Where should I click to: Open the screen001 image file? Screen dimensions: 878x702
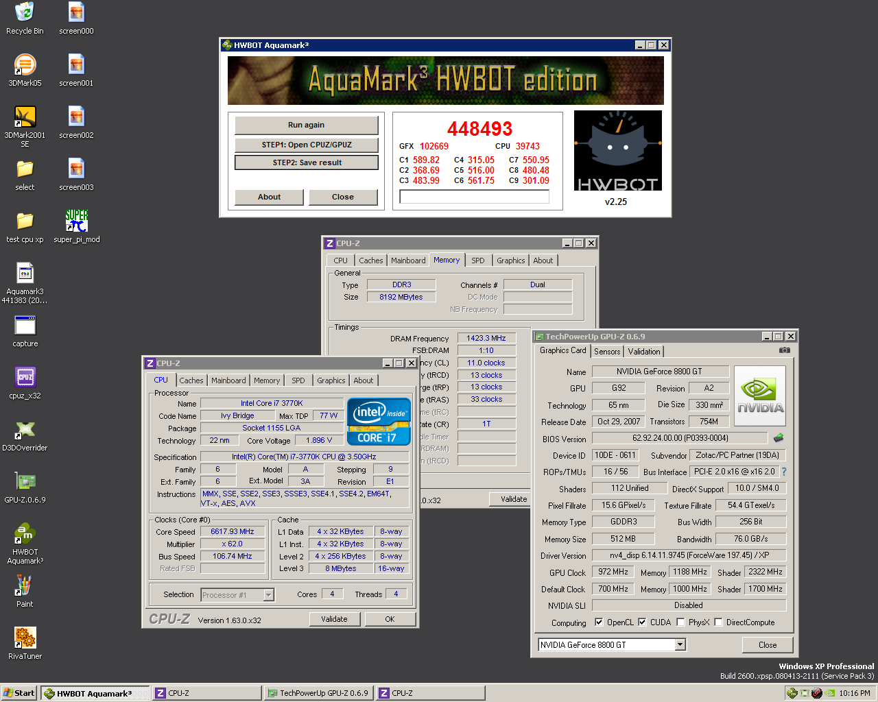[x=76, y=71]
